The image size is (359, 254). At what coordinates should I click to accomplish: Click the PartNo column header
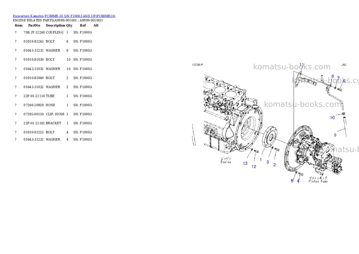[34, 25]
